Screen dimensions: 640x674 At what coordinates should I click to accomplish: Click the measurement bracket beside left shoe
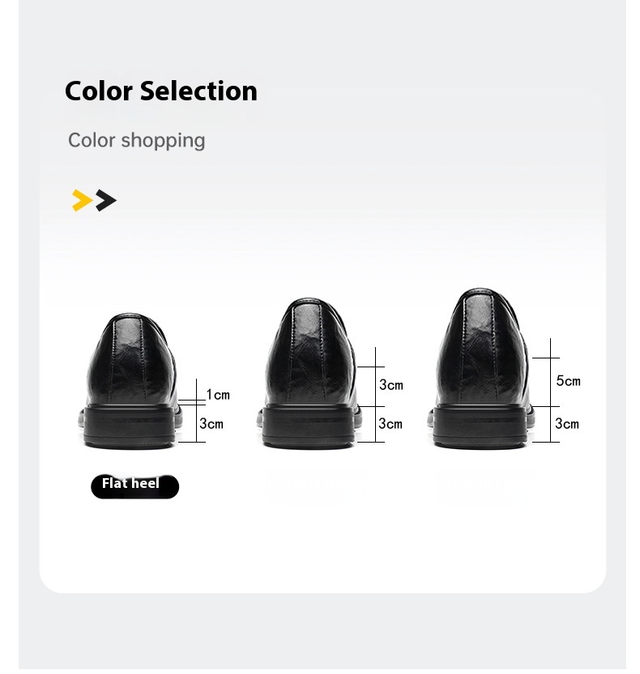tap(192, 410)
